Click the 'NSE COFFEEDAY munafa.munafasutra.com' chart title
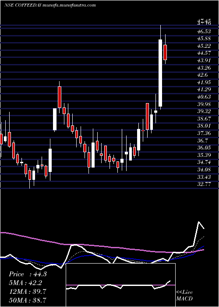 point(50,5)
